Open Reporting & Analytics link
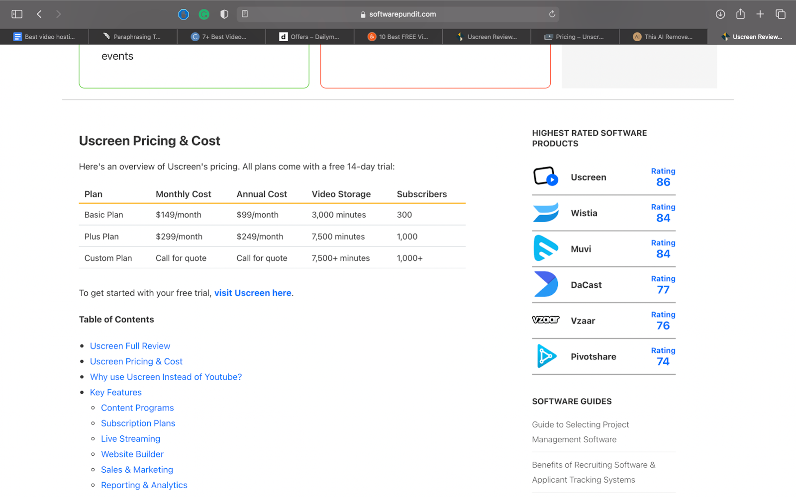796x497 pixels. (144, 485)
